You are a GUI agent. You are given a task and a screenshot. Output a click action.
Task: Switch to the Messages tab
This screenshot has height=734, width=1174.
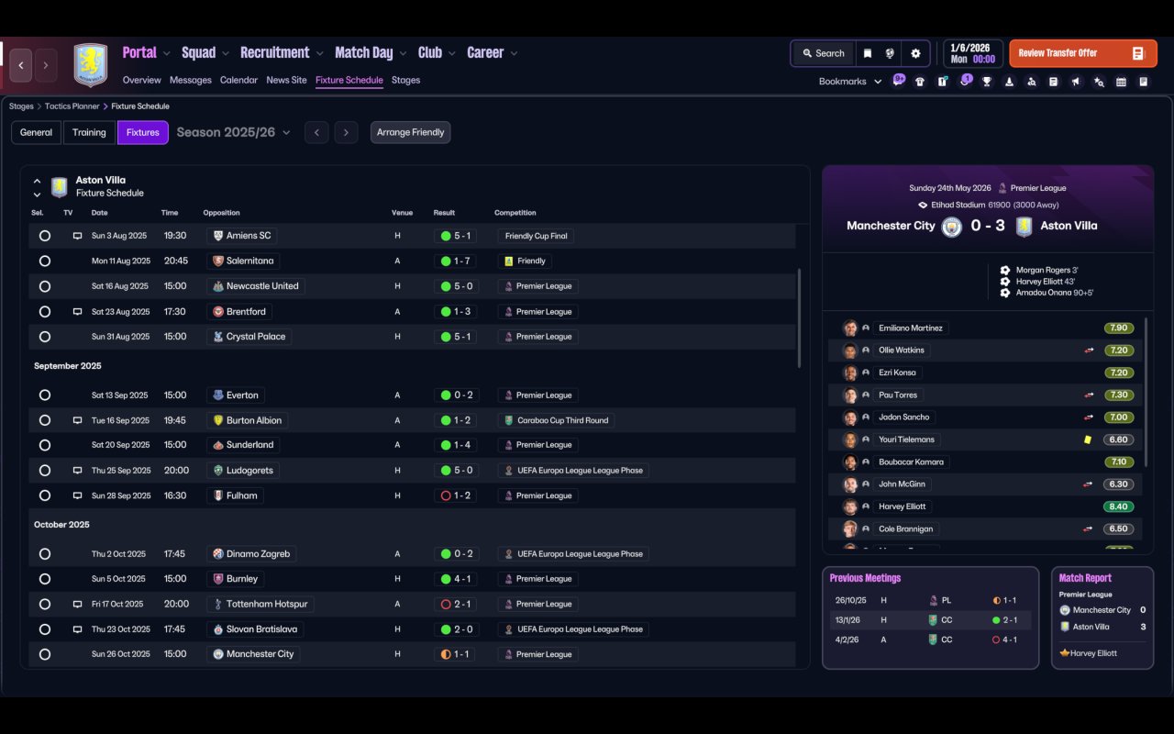click(191, 80)
